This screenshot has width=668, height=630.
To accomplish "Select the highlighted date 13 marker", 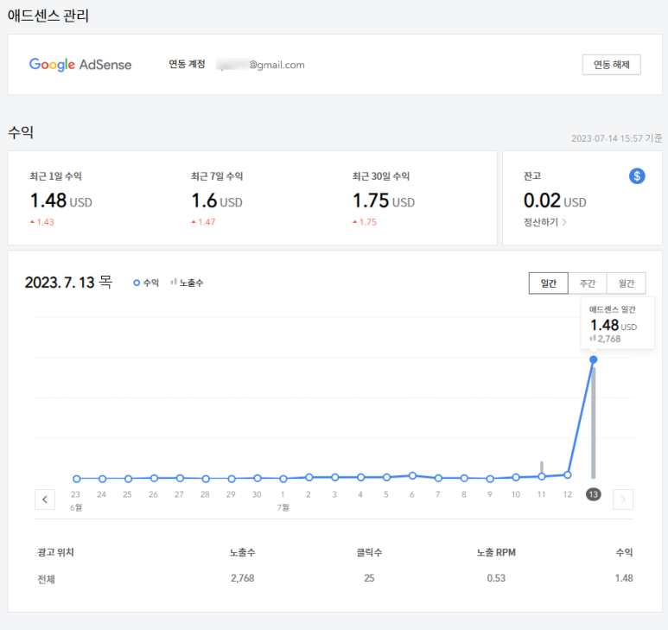I will (594, 494).
